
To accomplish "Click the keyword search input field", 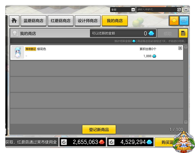I will [156, 10].
